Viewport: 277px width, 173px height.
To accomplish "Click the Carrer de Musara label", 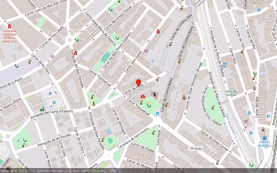I will (139, 164).
